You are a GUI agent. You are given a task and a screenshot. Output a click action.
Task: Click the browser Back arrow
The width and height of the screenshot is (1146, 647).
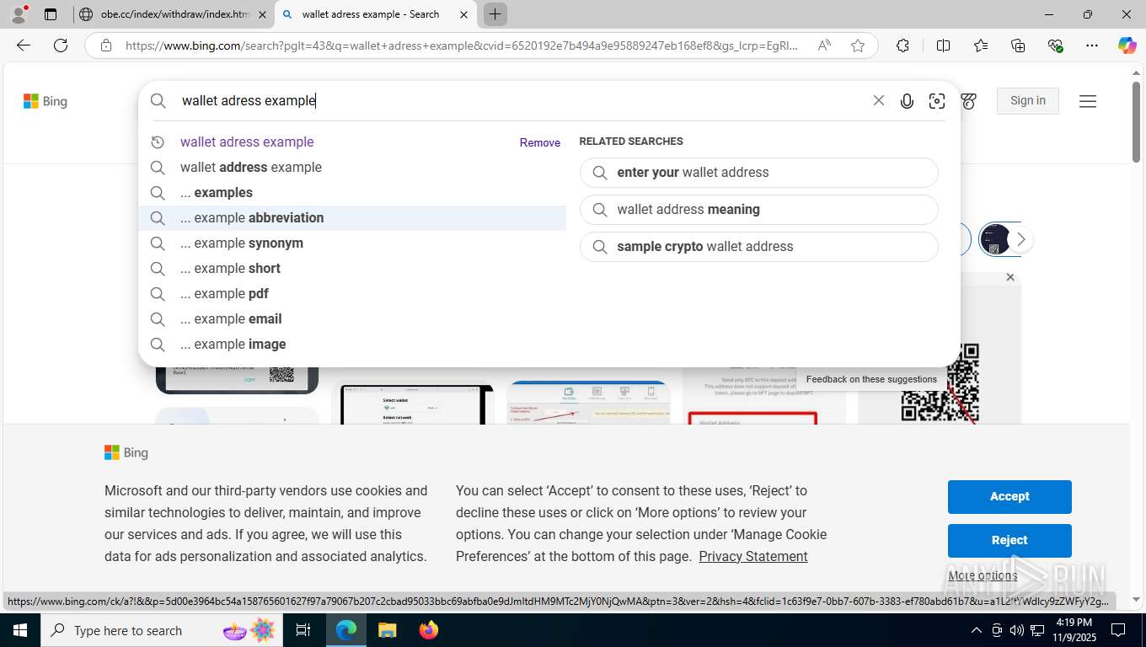tap(24, 45)
